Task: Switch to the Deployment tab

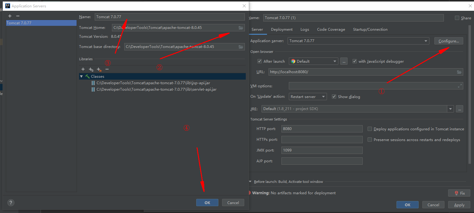Action: tap(282, 30)
